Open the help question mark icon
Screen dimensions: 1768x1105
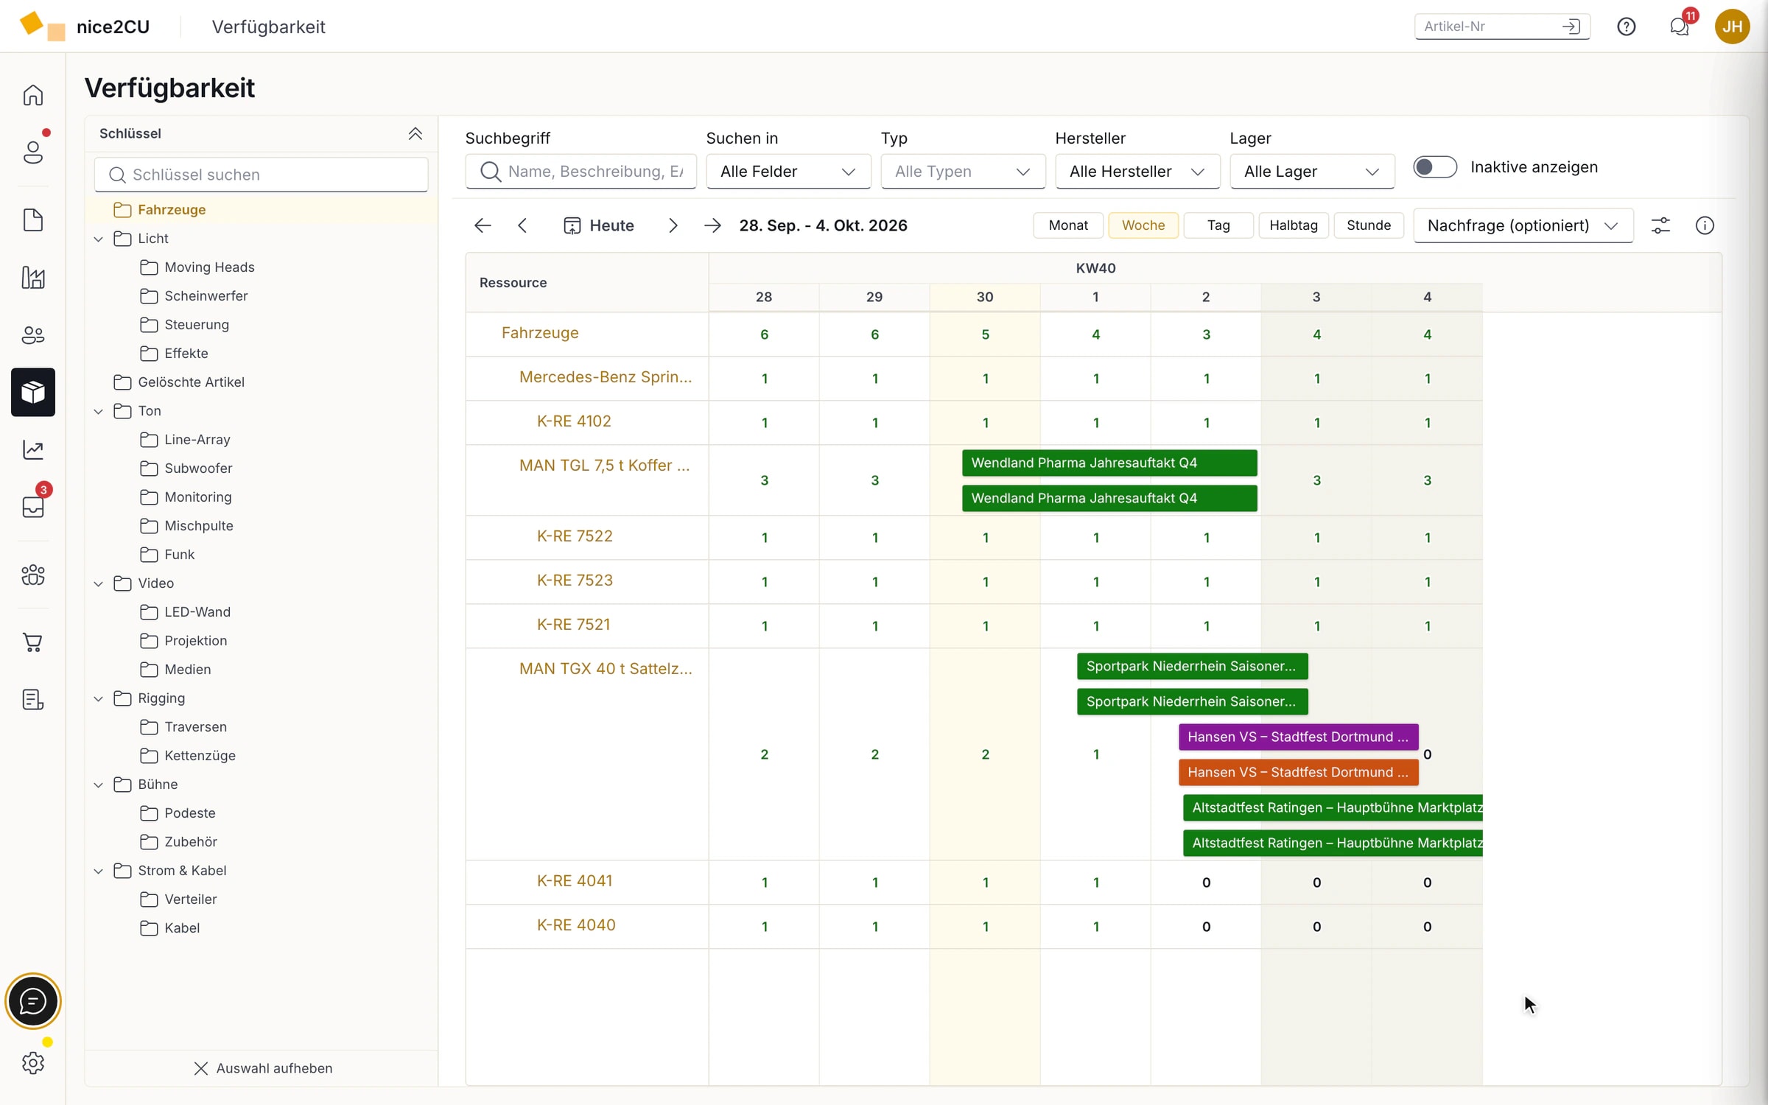(x=1627, y=27)
